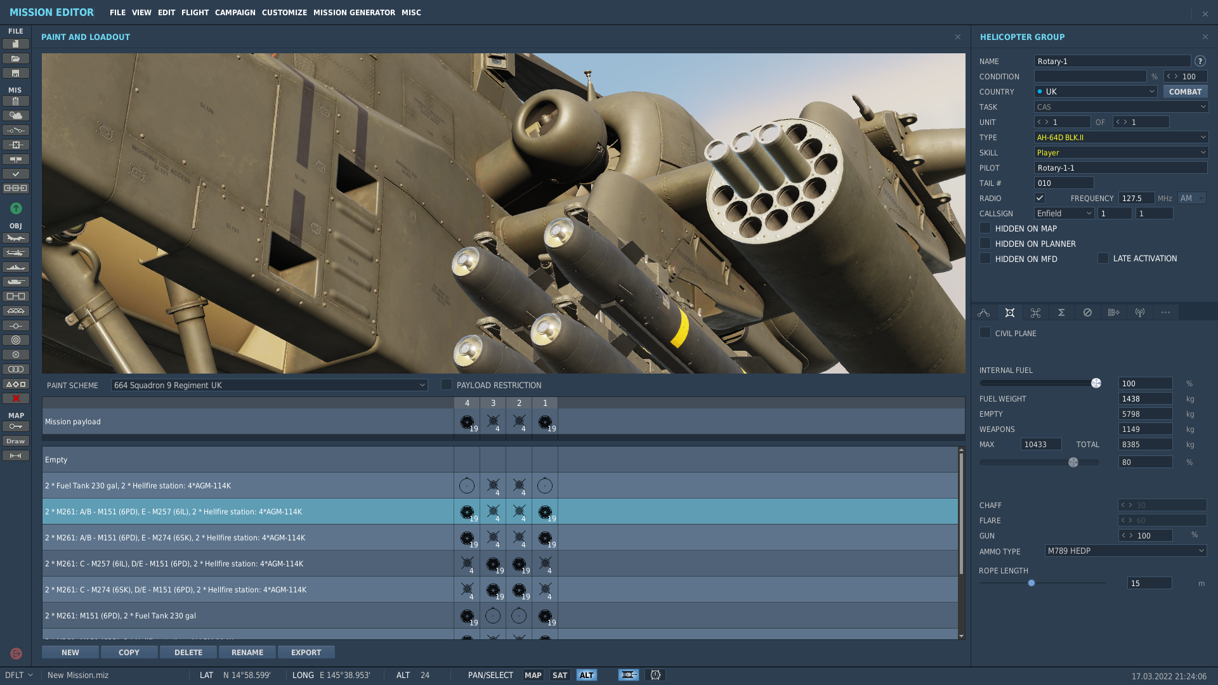Open the Mission Generator menu
The width and height of the screenshot is (1218, 685).
pos(354,12)
